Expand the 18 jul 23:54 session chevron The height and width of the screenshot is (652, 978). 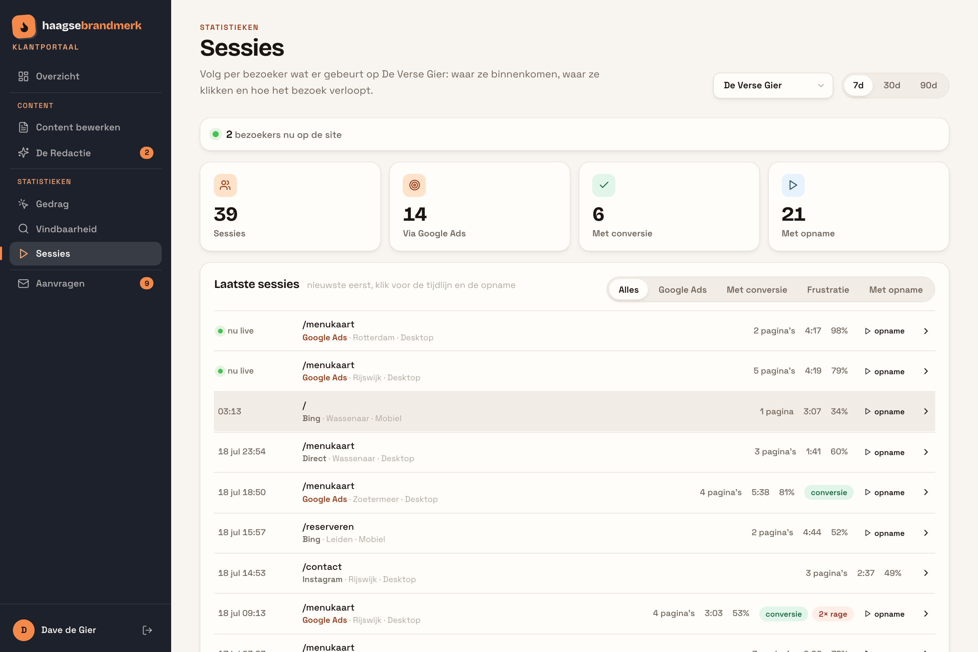926,452
